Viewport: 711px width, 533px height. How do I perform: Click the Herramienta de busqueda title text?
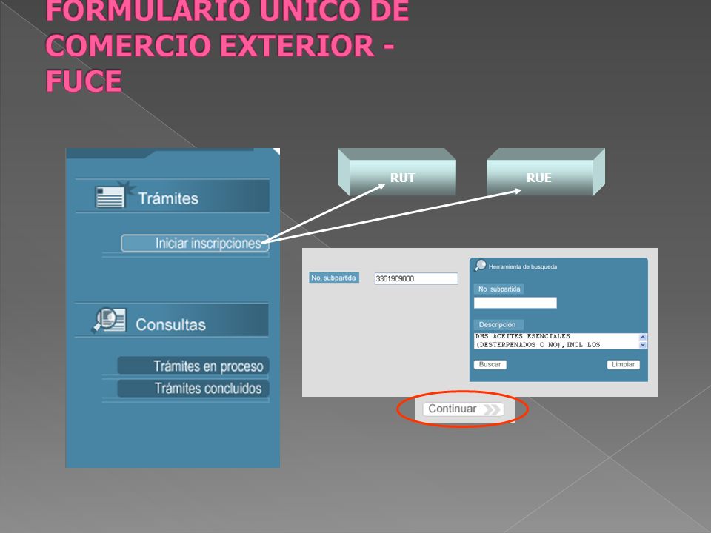[523, 267]
